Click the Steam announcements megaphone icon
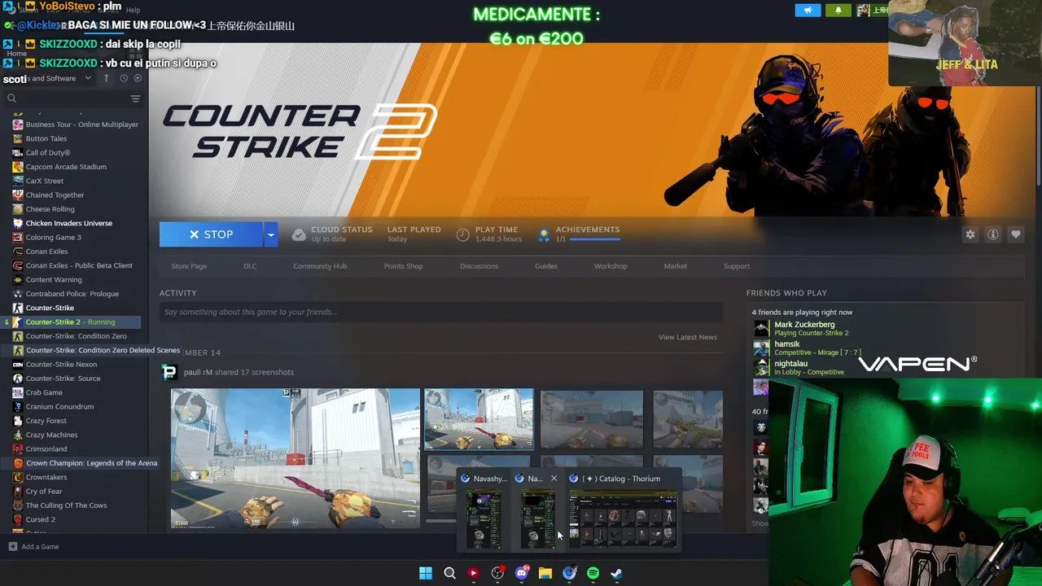Screen dimensions: 1042x586 tap(808, 11)
